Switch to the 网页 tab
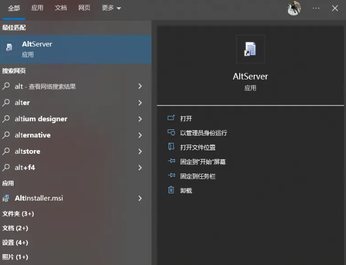 point(84,8)
